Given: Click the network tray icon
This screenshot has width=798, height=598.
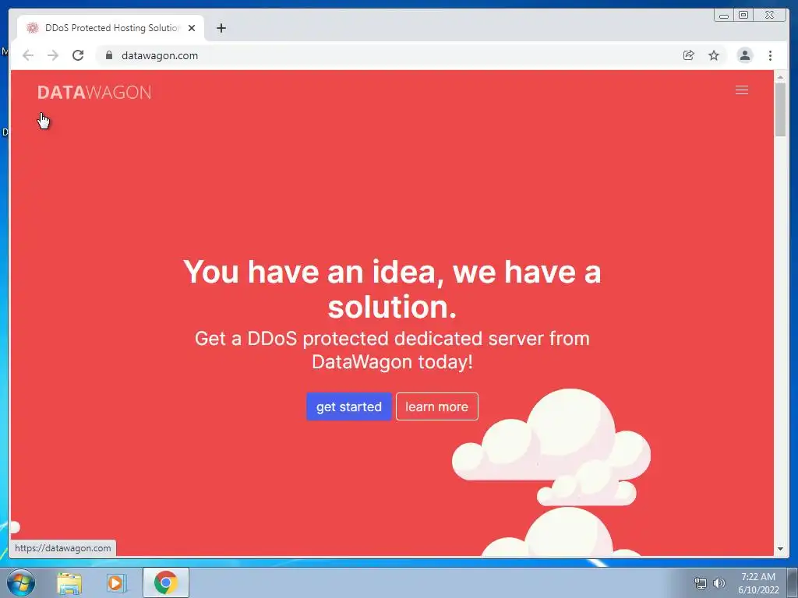Looking at the screenshot, I should pyautogui.click(x=701, y=583).
